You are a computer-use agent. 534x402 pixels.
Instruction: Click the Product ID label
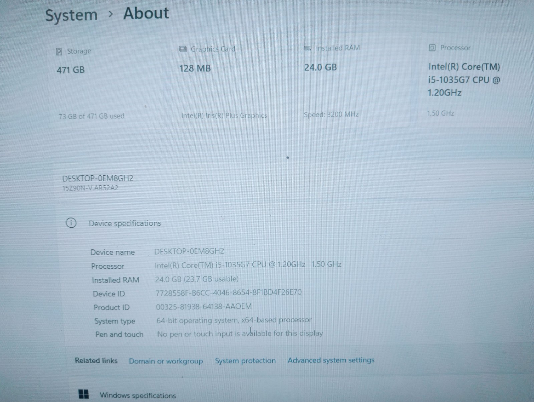[111, 308]
